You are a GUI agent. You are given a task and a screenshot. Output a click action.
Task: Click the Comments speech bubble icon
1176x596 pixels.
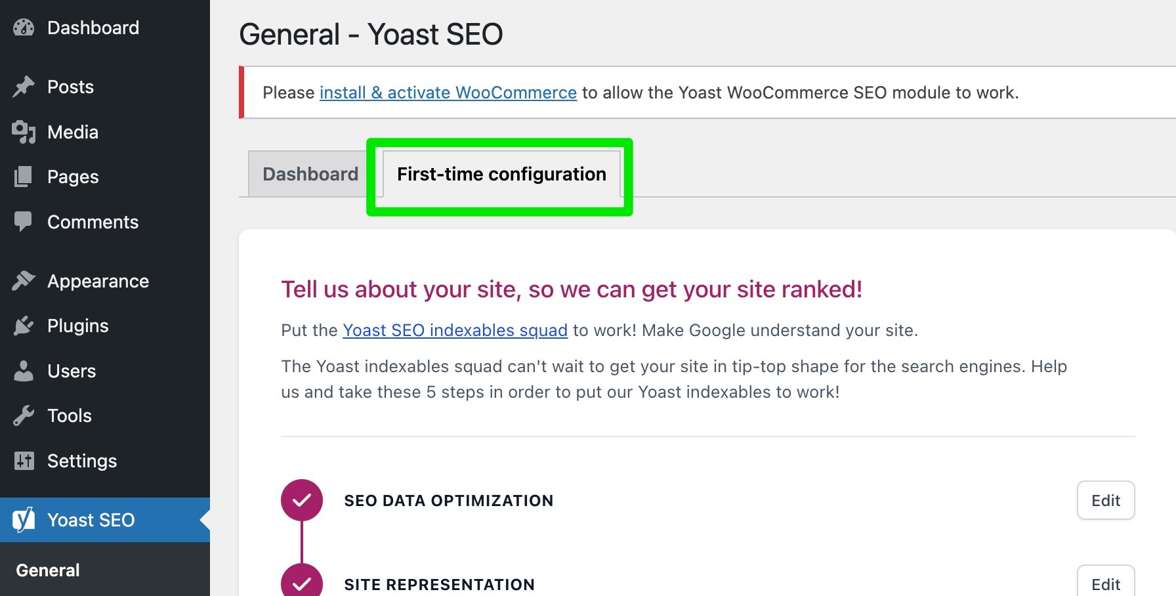(x=24, y=222)
